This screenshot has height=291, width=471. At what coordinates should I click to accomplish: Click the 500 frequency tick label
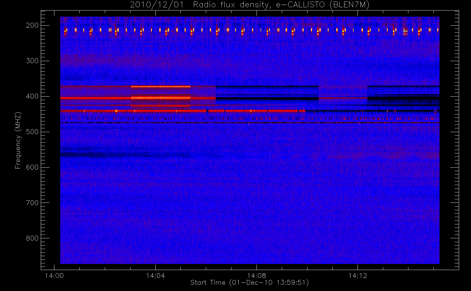click(32, 132)
